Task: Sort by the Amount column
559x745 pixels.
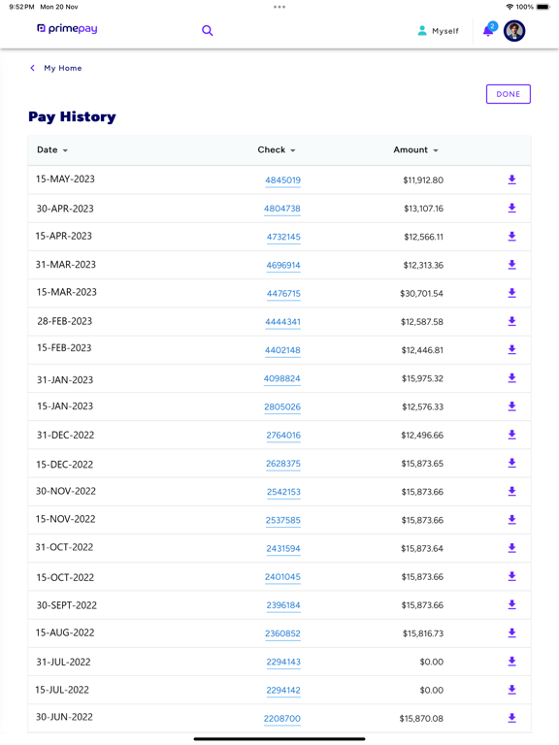Action: (x=415, y=149)
